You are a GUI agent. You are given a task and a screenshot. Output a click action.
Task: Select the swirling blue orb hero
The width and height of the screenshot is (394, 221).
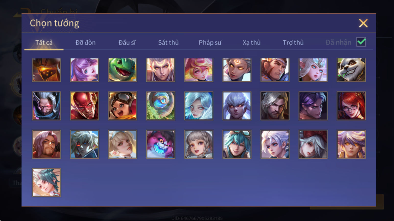161,106
